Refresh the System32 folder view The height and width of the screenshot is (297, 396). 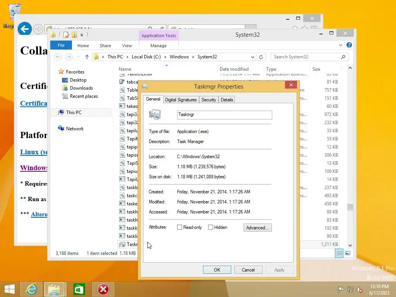pos(261,57)
